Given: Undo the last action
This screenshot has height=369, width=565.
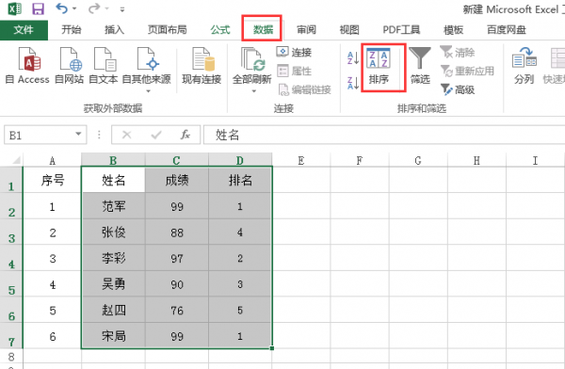Looking at the screenshot, I should tap(61, 8).
